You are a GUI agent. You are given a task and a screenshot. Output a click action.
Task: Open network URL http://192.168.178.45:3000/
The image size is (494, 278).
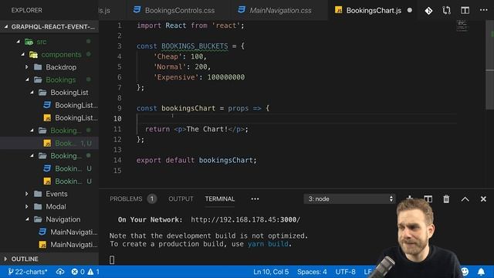245,219
